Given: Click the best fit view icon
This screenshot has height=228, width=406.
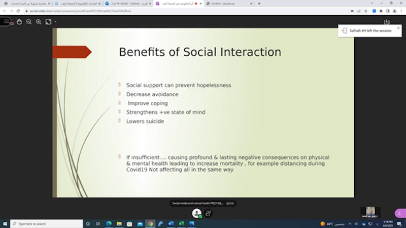Looking at the screenshot, I should point(48,22).
